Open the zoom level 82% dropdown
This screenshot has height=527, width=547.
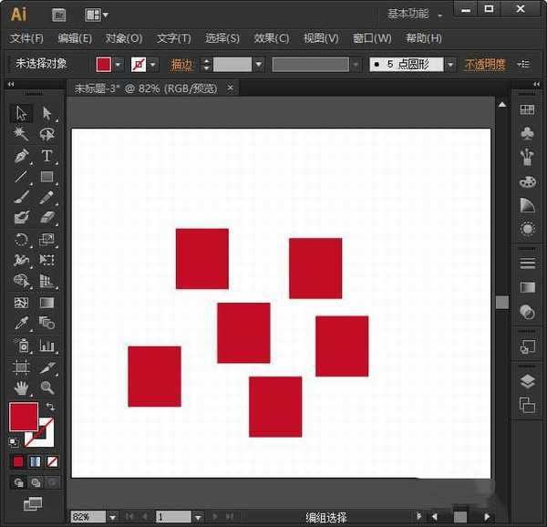pyautogui.click(x=113, y=517)
